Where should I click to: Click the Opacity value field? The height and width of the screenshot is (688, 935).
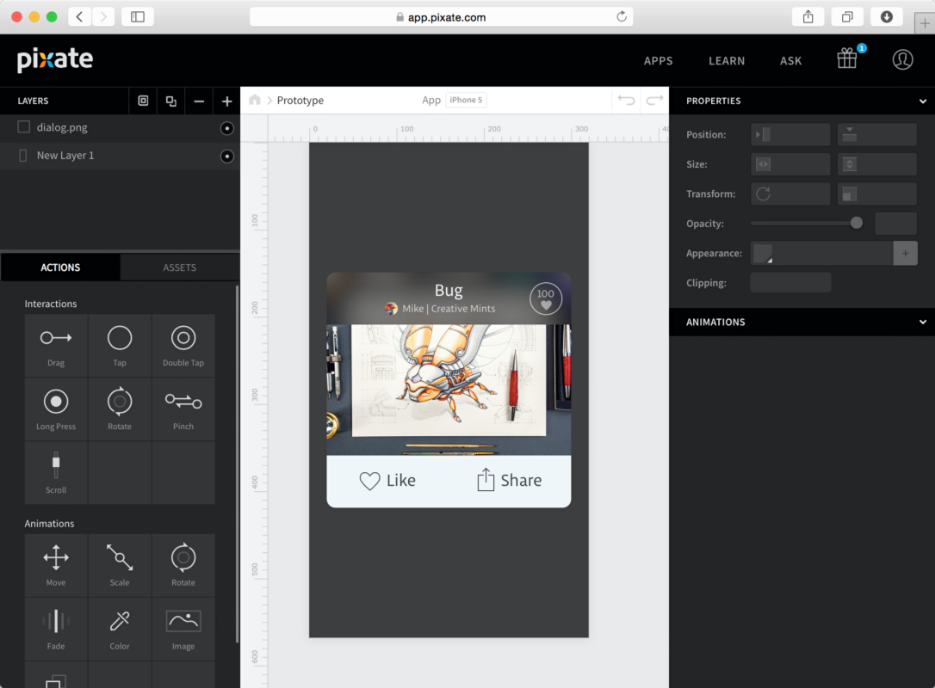coord(895,224)
